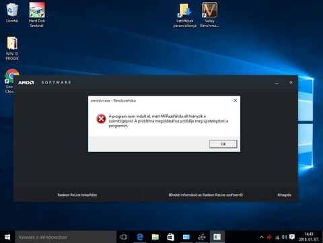Expand hidden system tray icons

[261, 237]
